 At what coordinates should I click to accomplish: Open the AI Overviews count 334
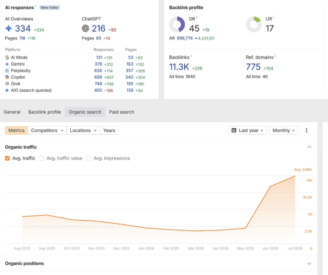click(23, 28)
